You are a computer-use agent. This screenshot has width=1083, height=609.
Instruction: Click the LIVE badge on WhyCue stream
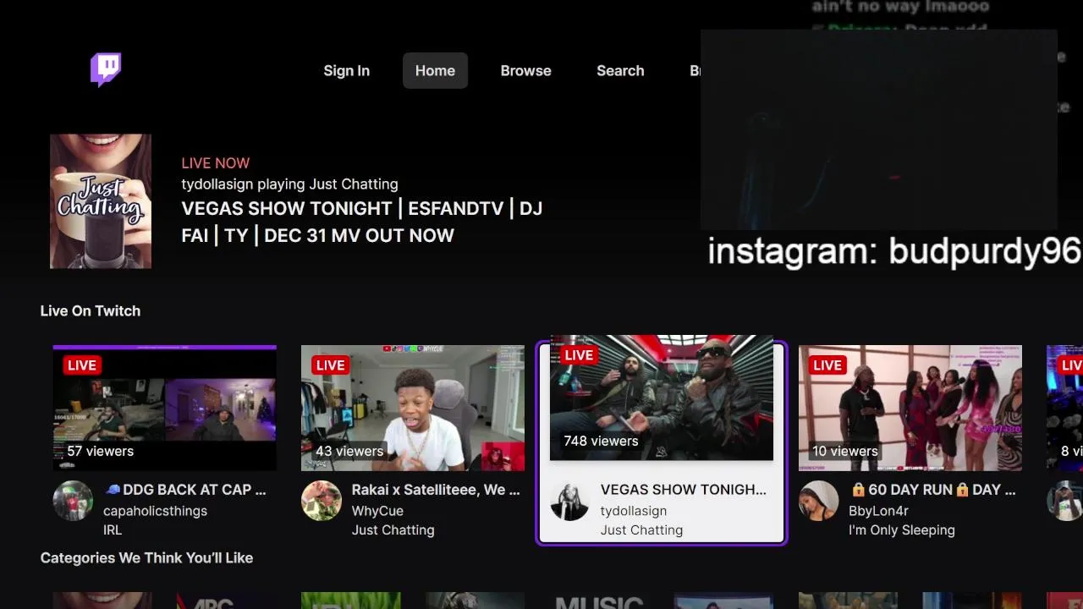[x=330, y=365]
